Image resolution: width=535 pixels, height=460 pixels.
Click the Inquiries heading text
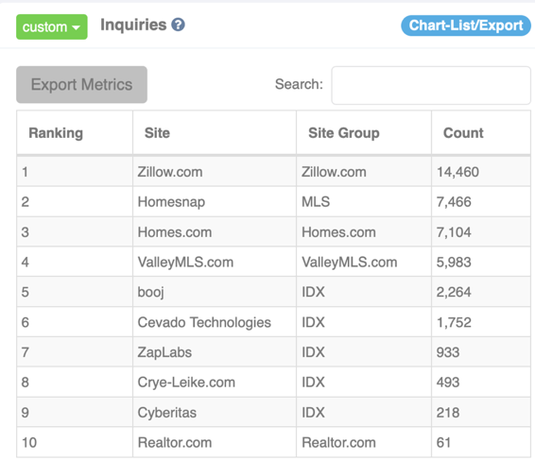(133, 25)
